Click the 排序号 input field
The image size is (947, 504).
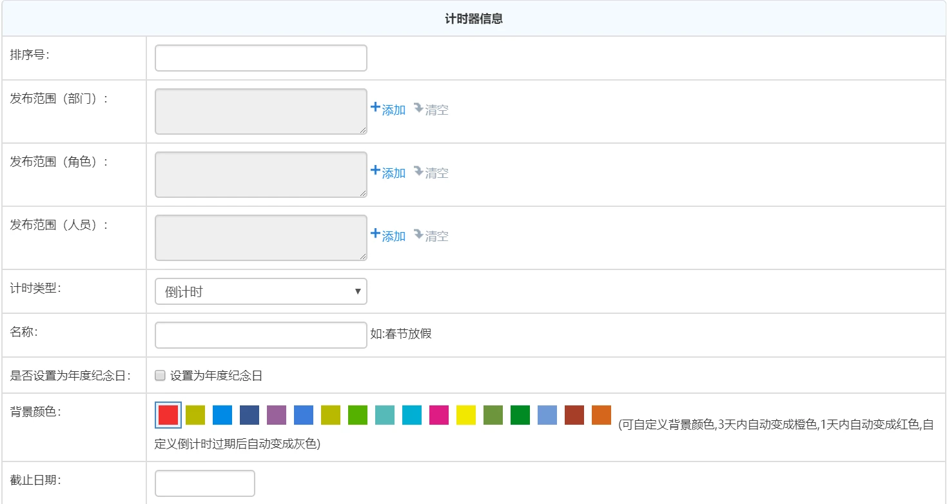[x=260, y=57]
